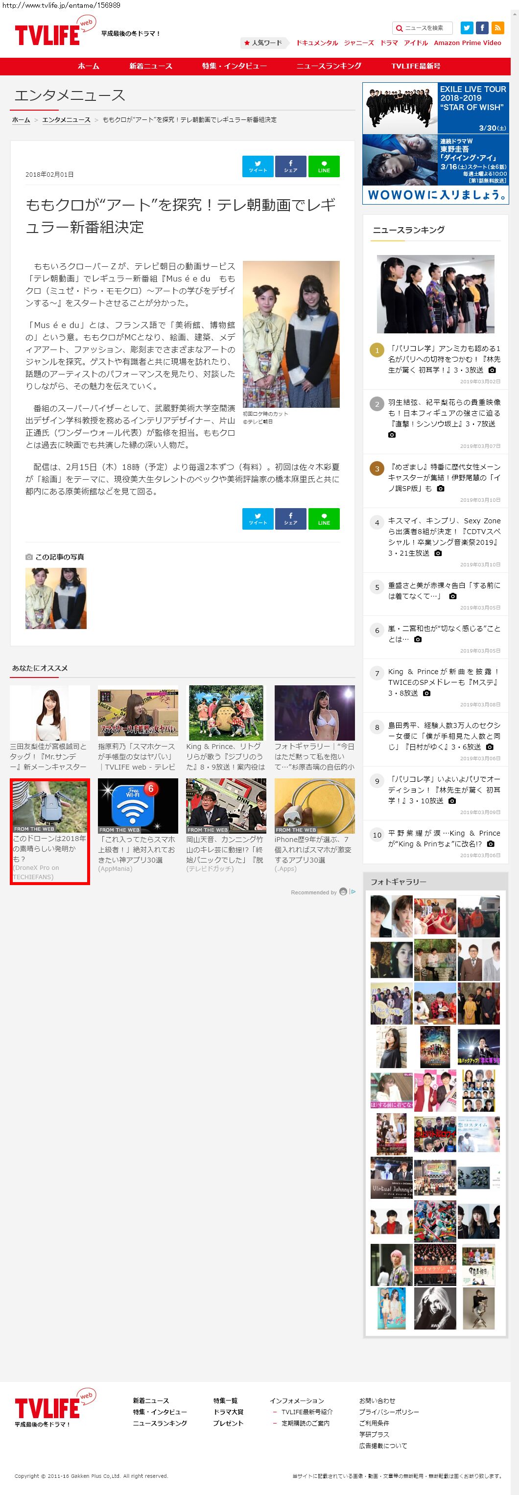The height and width of the screenshot is (1495, 519).
Task: Open the WOWOW banner advertisement
Action: tap(435, 143)
